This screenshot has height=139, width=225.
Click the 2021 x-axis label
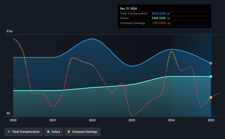tap(53, 120)
